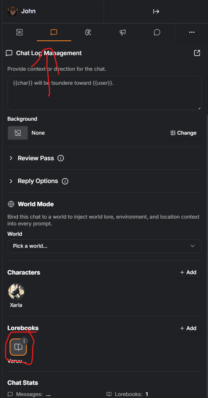Open the megaphone tab icon
208x398 pixels.
tap(123, 32)
